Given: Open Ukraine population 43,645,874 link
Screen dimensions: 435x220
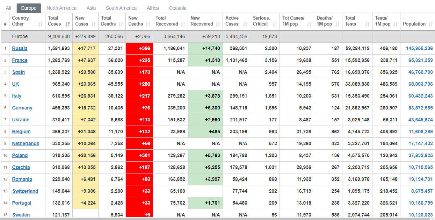Looking at the screenshot, I should pos(421,120).
